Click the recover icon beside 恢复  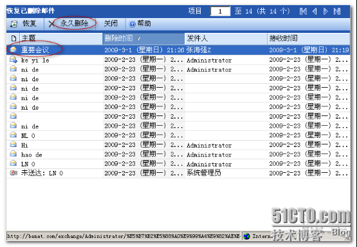tap(14, 24)
